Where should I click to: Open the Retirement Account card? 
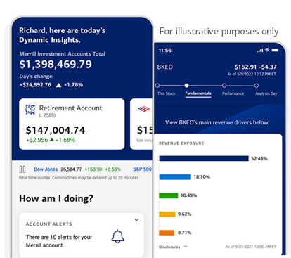72,124
